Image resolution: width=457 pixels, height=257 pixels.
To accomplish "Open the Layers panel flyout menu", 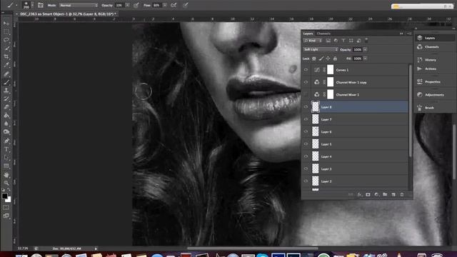I will [409, 34].
